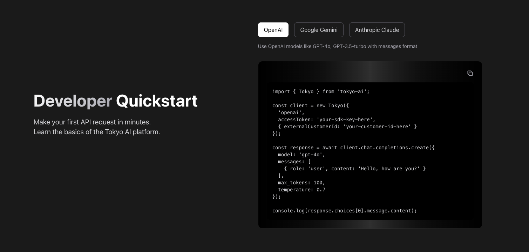
Task: Click the max_tokens: 100 line
Action: [301, 183]
